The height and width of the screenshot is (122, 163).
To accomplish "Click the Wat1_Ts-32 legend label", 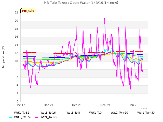I will 21,113.
